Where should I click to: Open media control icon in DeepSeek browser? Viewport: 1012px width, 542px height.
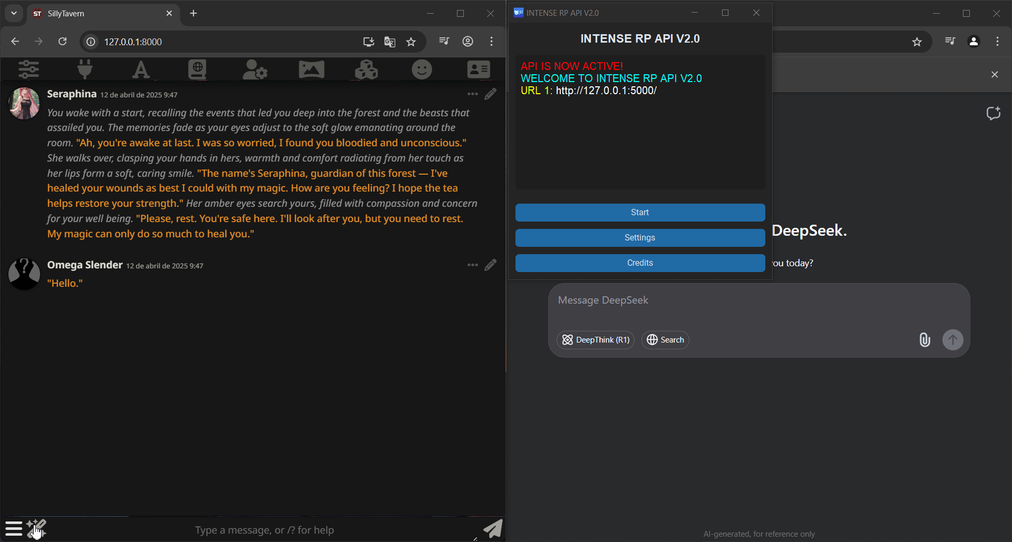coord(950,41)
